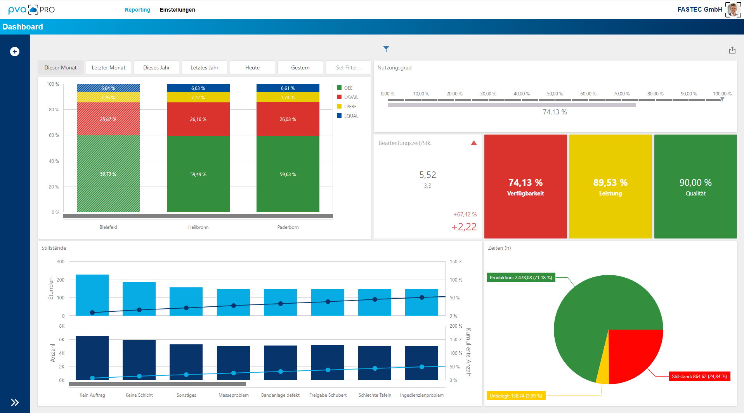
Task: Click the Schlechte Tafeln axis label
Action: click(x=375, y=395)
